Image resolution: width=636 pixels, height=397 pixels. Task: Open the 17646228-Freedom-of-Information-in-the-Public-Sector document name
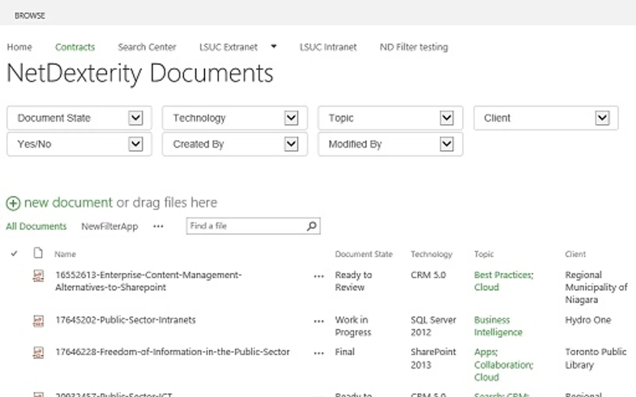[173, 352]
